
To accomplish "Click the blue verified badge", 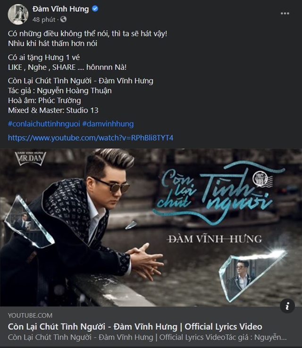I will click(x=95, y=9).
